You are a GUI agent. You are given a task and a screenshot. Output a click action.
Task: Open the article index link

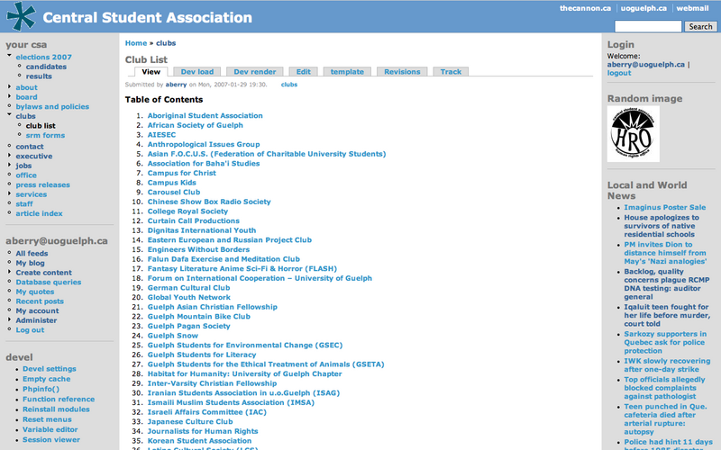[39, 213]
